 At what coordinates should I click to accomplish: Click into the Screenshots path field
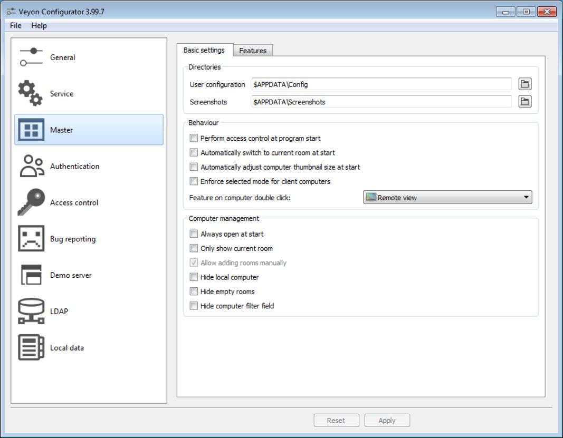pos(381,102)
